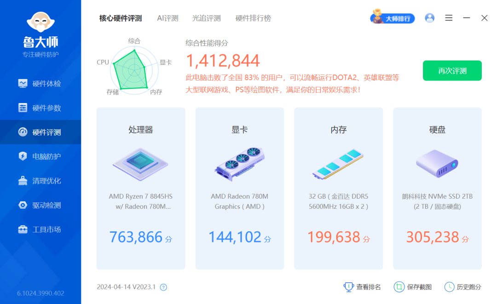Click the 显卡 card heading
The height and width of the screenshot is (304, 497).
click(x=239, y=130)
